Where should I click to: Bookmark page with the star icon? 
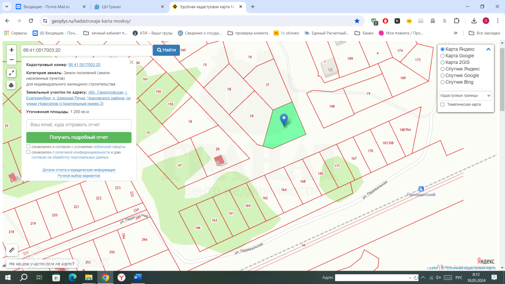point(357,21)
